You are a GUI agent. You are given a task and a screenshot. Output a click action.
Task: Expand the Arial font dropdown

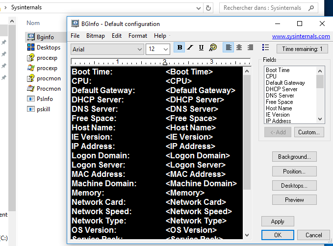point(139,49)
